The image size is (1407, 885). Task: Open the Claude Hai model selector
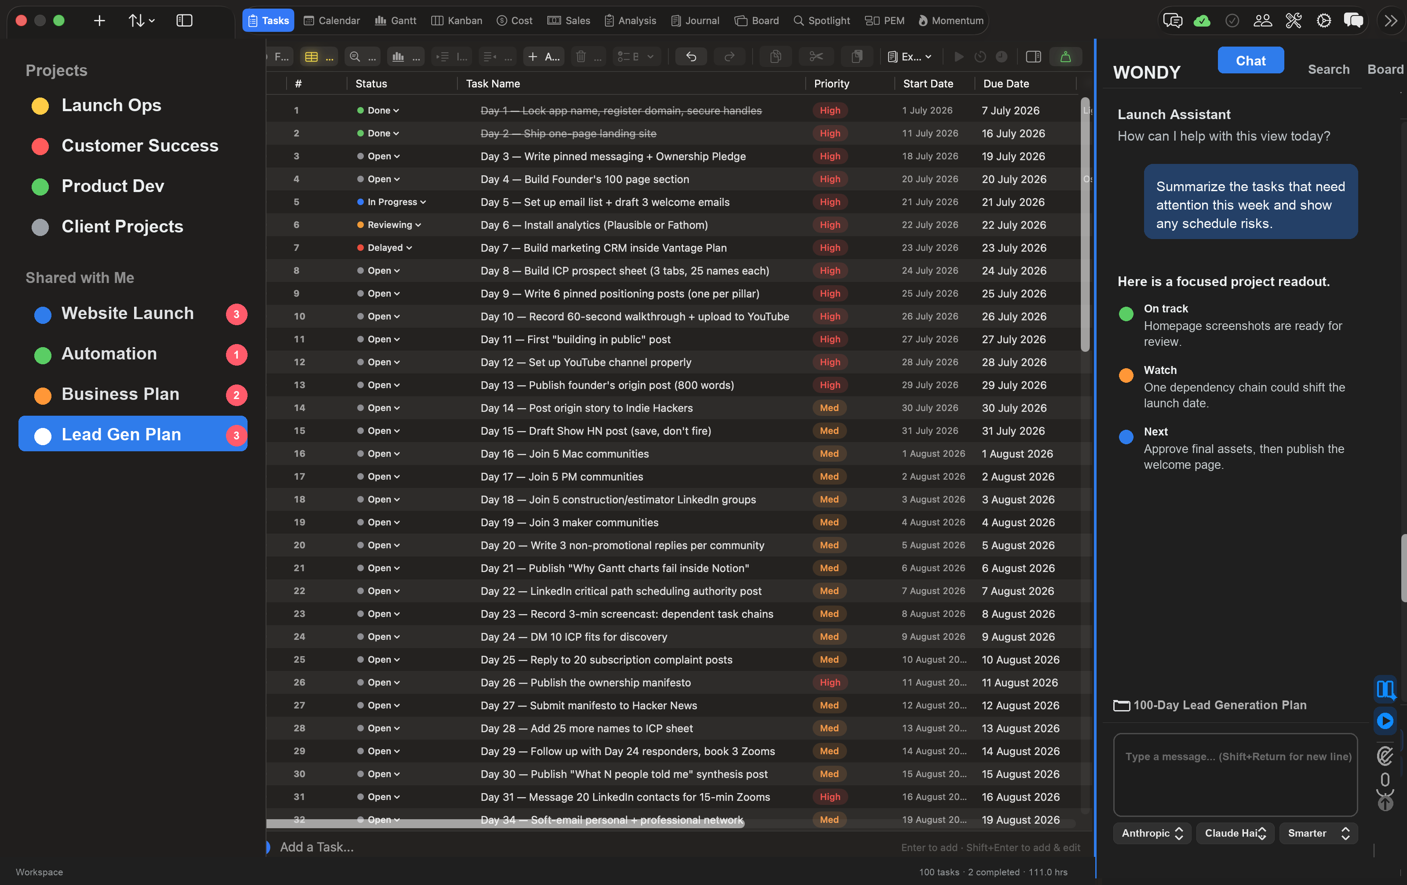(1235, 833)
